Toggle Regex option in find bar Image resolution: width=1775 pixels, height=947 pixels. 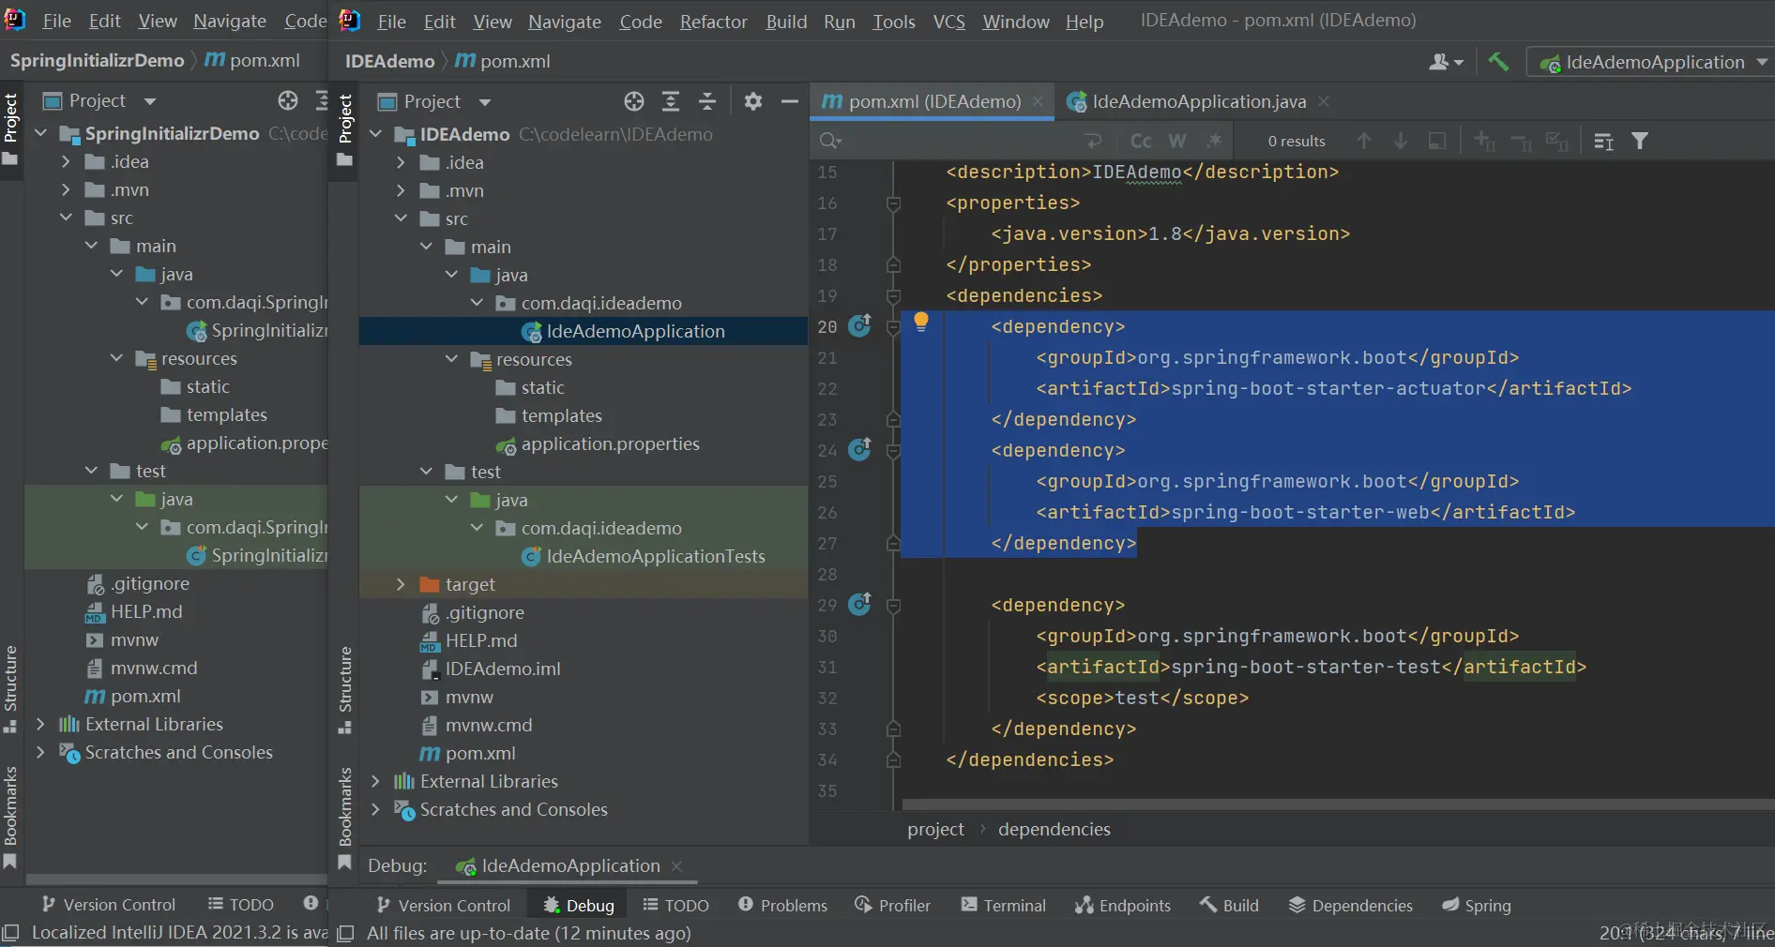pos(1214,141)
